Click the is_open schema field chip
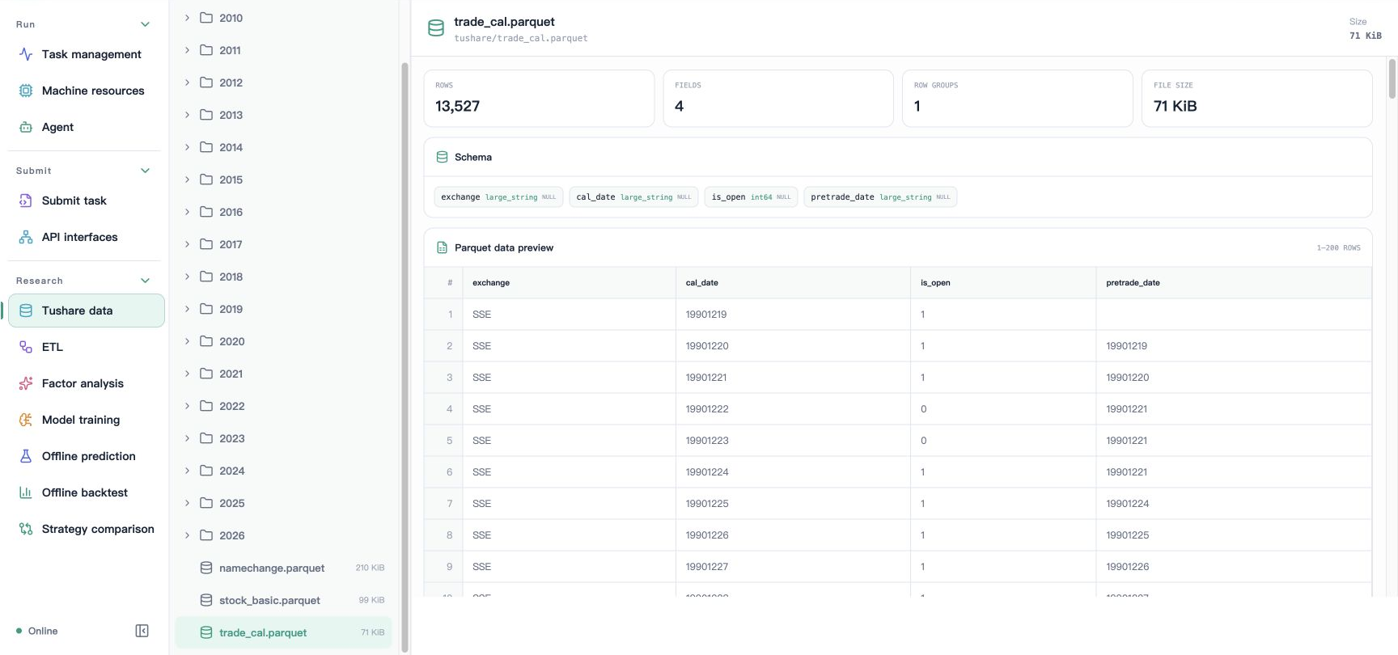Screen dimensions: 1398x655 pyautogui.click(x=751, y=197)
